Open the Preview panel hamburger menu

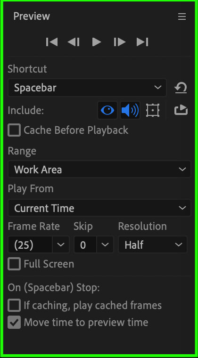click(x=182, y=16)
